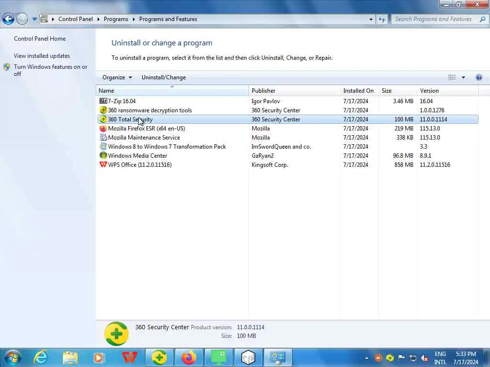
Task: Expand the arrow after Control Panel breadcrumb
Action: coord(99,19)
